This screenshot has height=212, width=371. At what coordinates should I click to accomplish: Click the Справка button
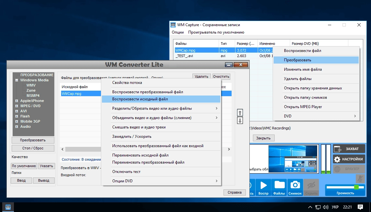tap(235, 192)
